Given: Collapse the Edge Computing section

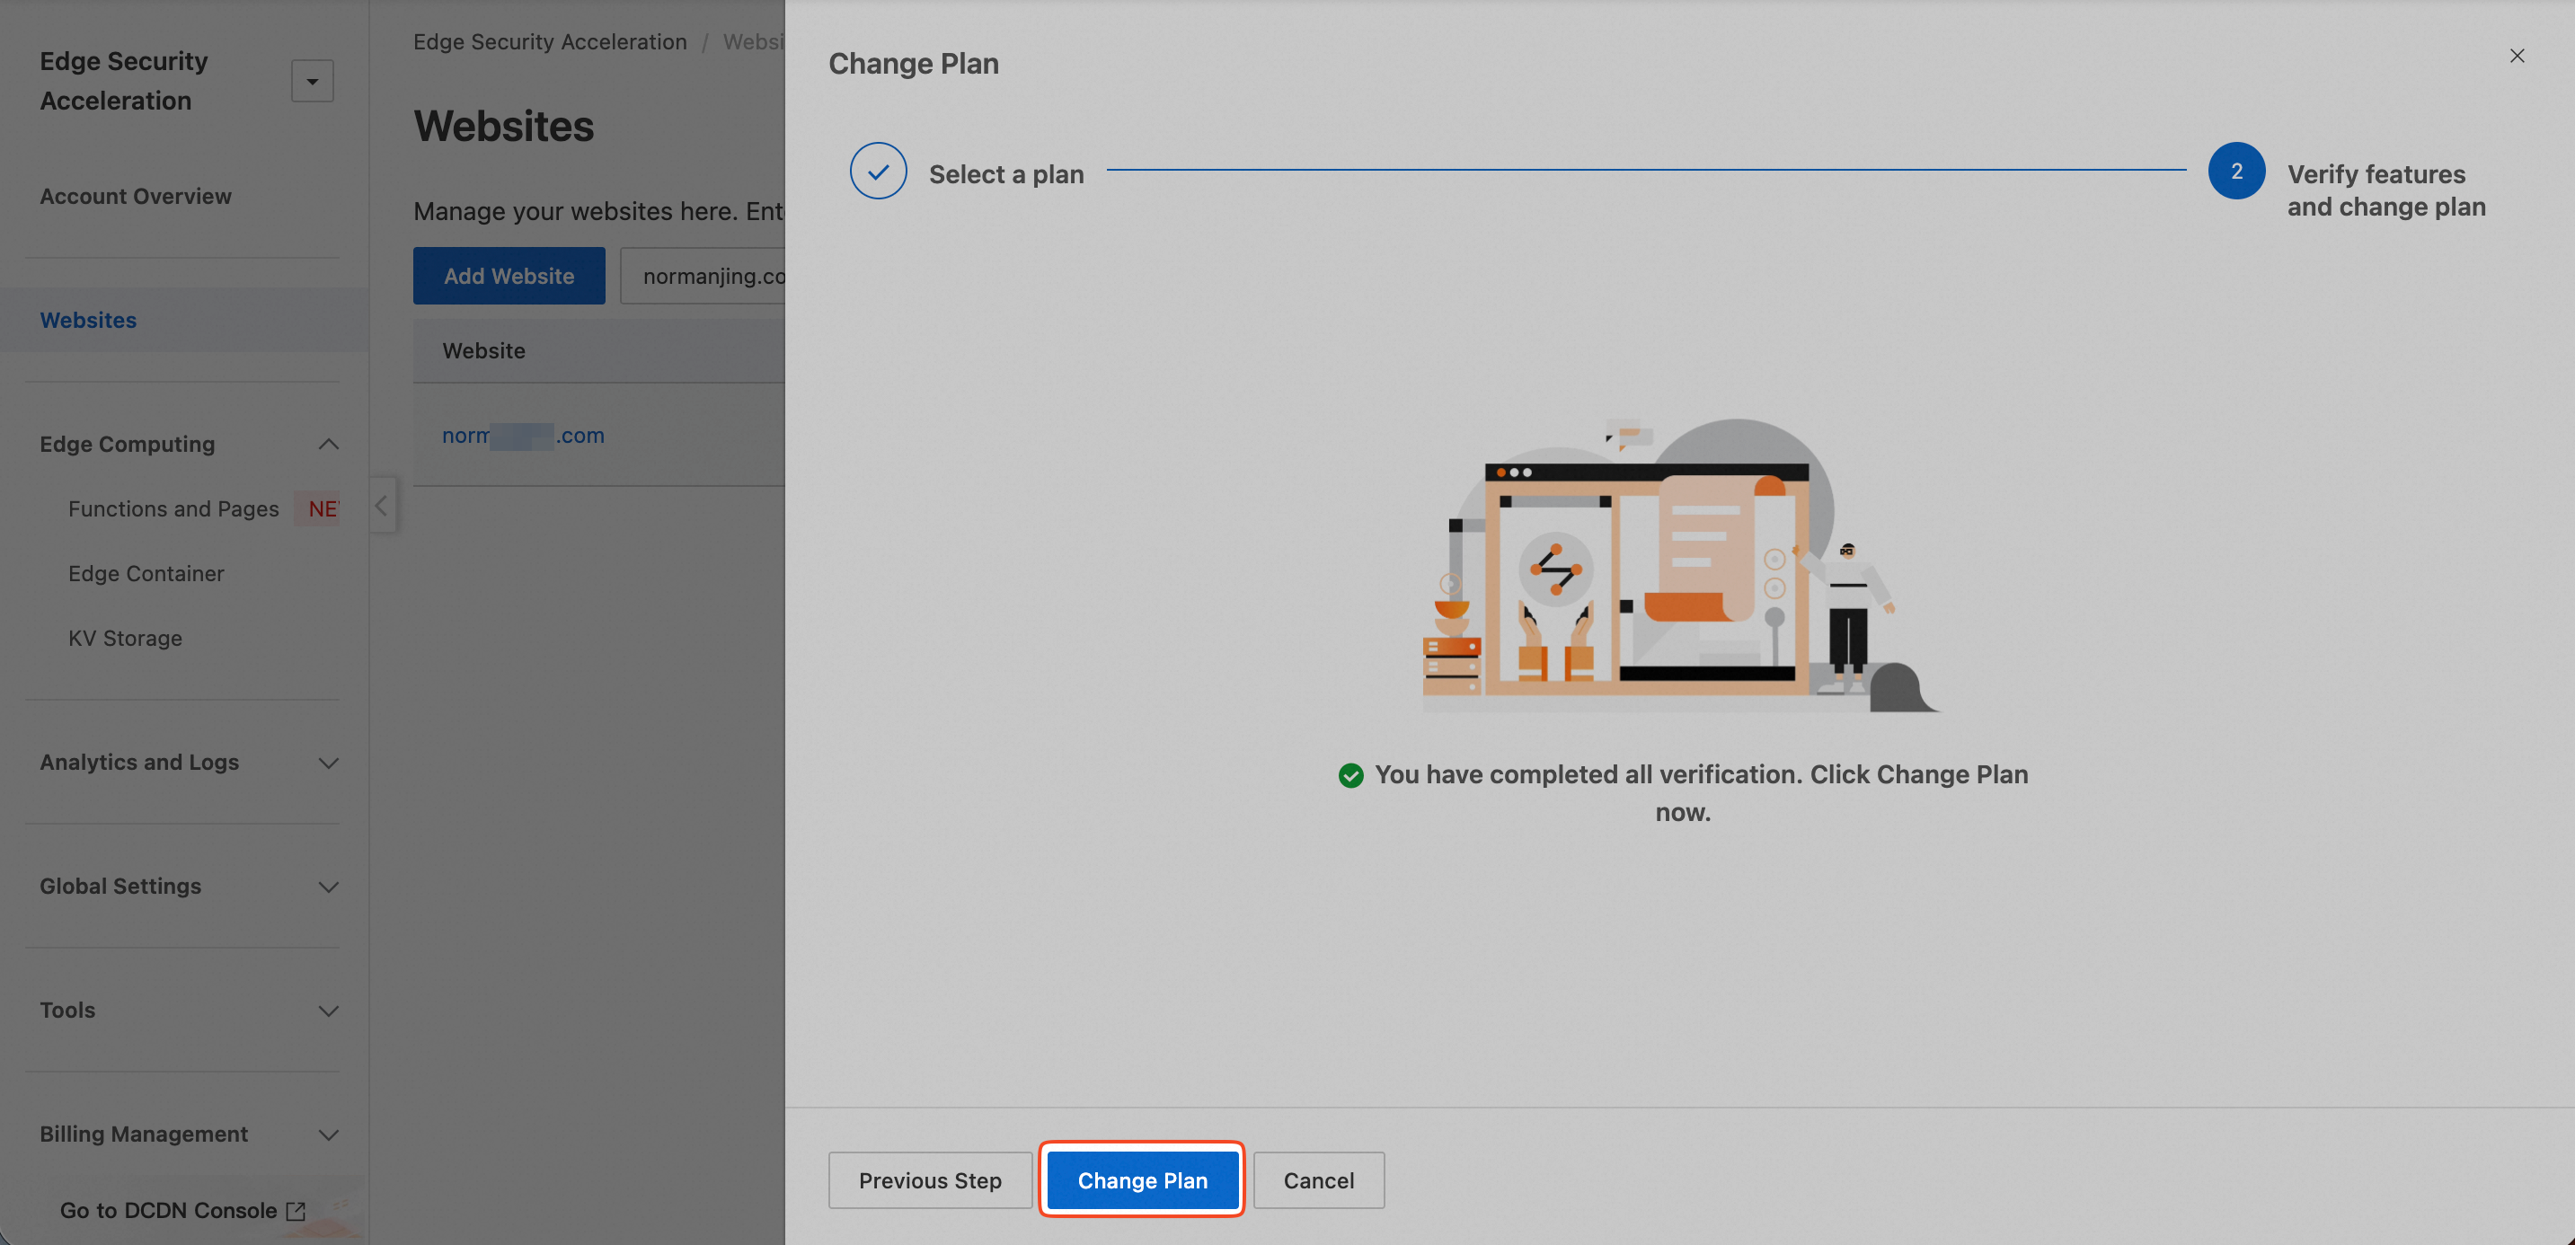Looking at the screenshot, I should (328, 444).
